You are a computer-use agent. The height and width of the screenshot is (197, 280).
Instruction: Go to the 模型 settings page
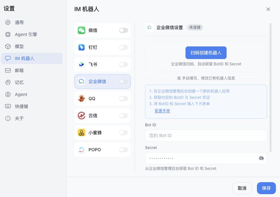(19, 46)
